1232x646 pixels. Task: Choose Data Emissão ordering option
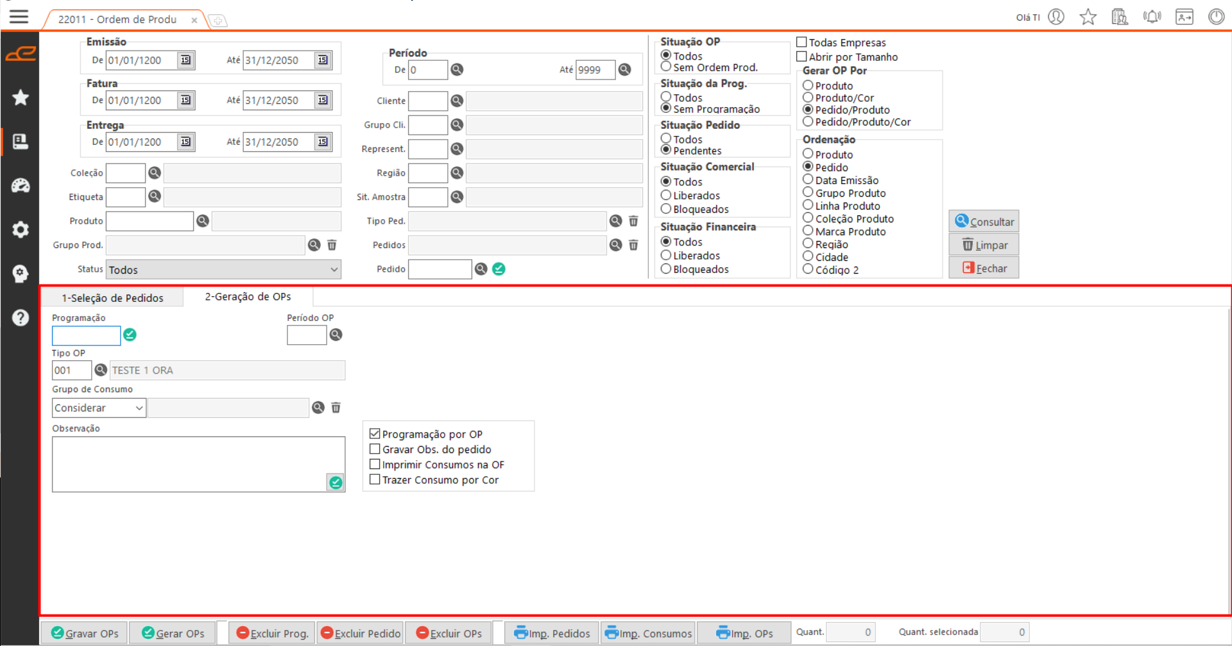(809, 180)
